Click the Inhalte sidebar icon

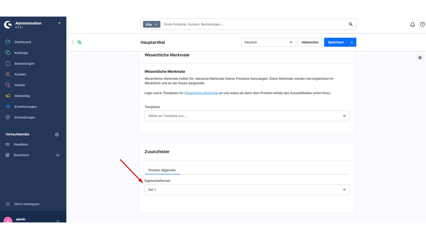click(8, 85)
